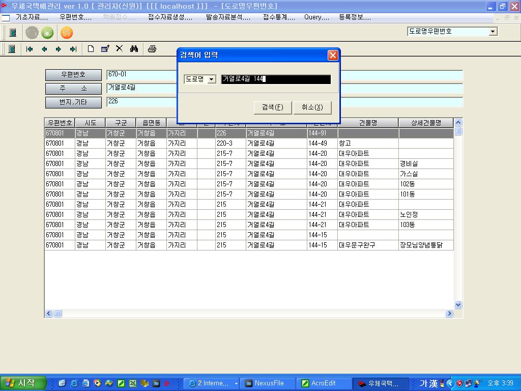This screenshot has width=521, height=391.
Task: Click the door icon beside the first-record arrow
Action: tap(12, 49)
